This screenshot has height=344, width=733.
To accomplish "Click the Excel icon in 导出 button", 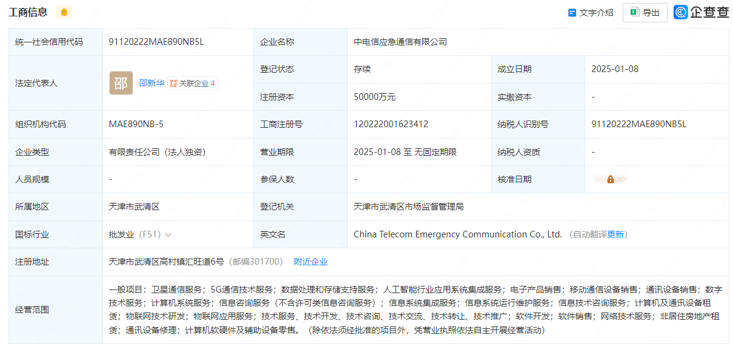I will pyautogui.click(x=635, y=12).
